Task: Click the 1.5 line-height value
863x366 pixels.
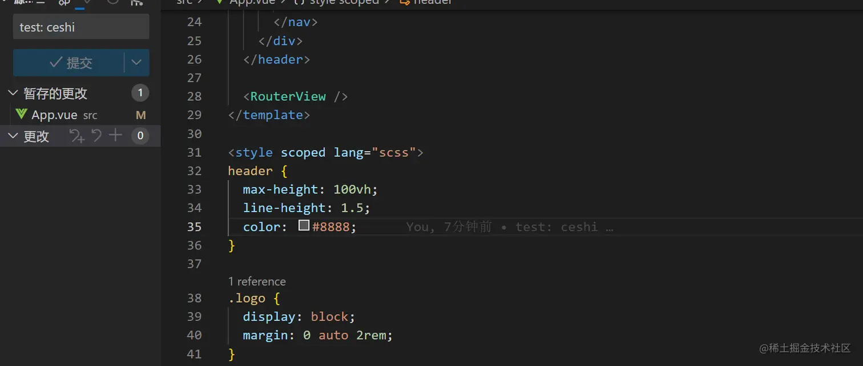Action: coord(352,208)
